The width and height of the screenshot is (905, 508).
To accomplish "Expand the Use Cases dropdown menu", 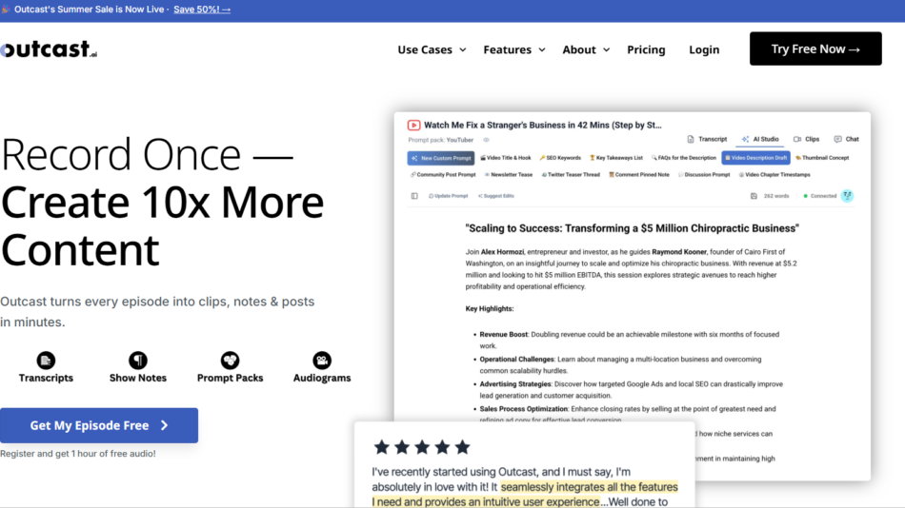I will pos(432,49).
